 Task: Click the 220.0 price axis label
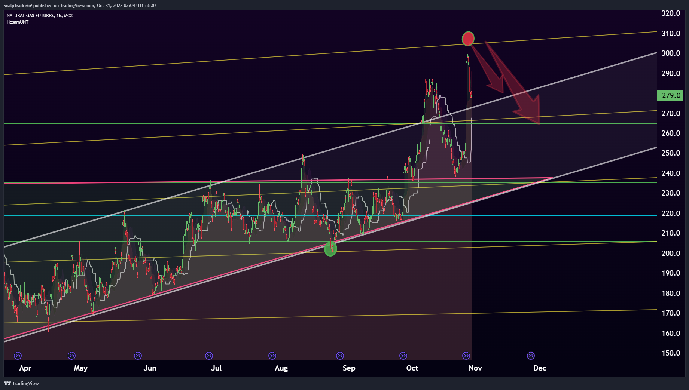[671, 213]
